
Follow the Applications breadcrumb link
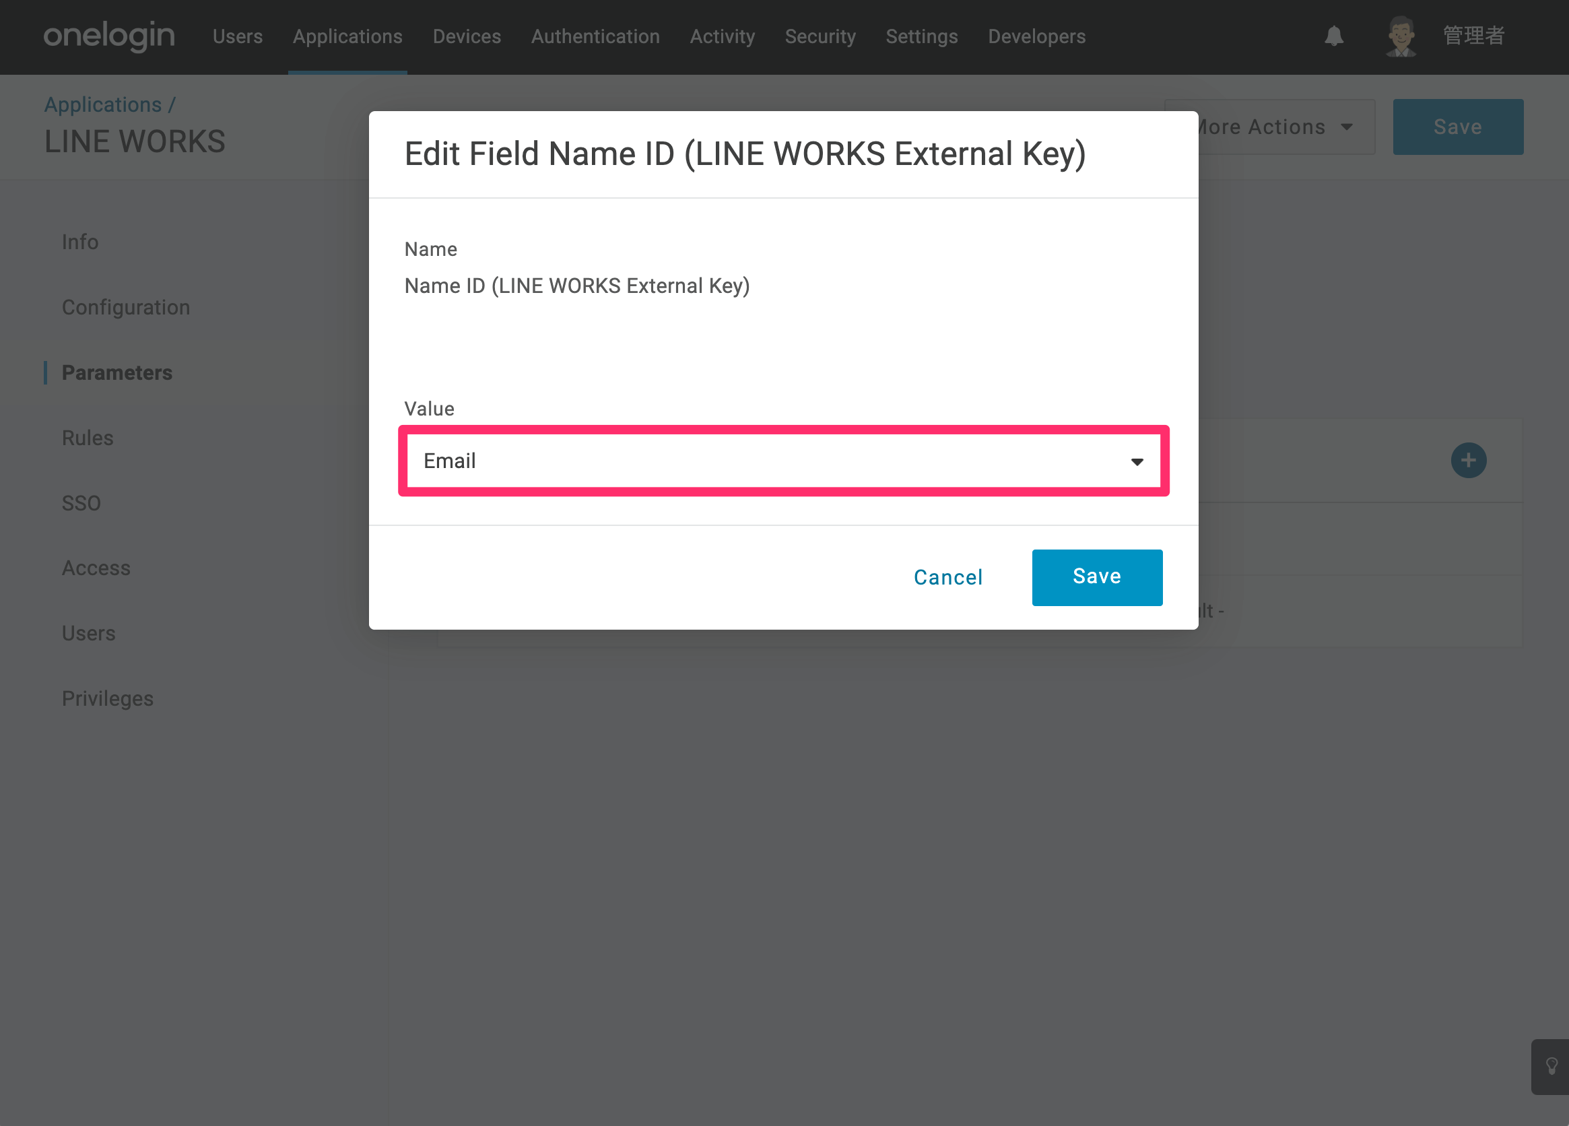point(102,104)
